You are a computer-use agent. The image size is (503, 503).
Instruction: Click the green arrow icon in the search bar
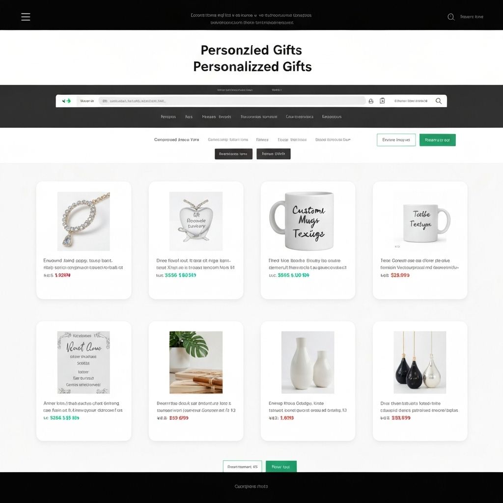(x=66, y=101)
